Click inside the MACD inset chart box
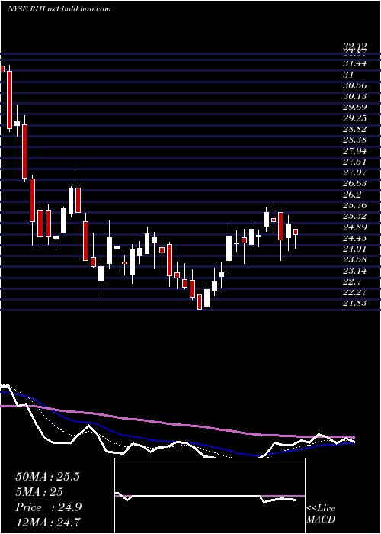The image size is (381, 534). (x=210, y=496)
